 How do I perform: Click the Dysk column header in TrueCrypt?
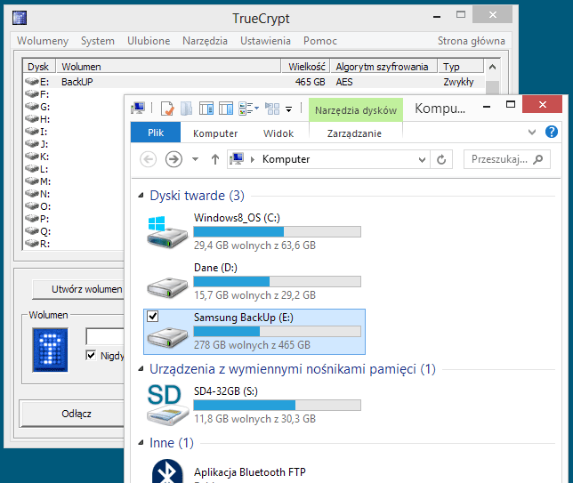tap(39, 67)
